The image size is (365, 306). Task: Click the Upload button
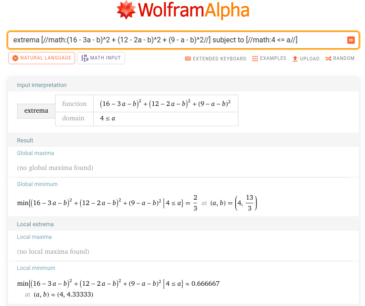(306, 59)
